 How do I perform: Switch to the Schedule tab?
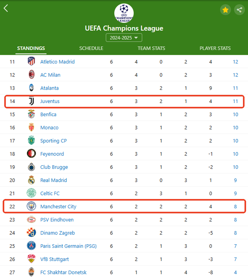pos(91,48)
